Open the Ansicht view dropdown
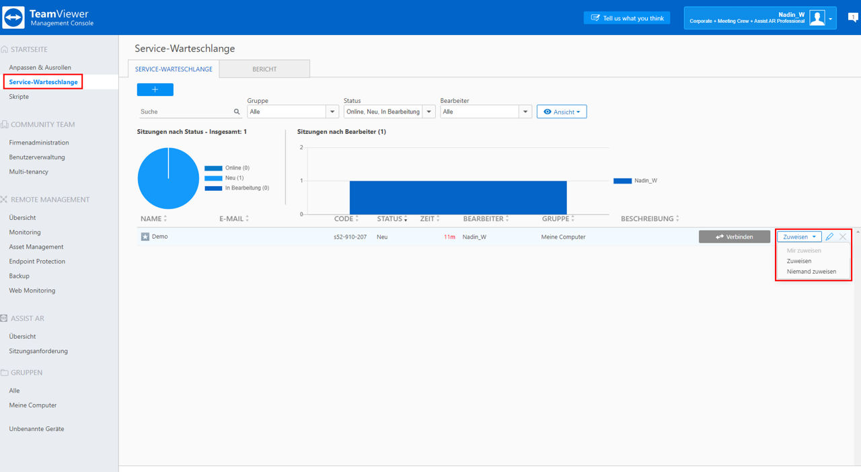Viewport: 861px width, 472px height. pyautogui.click(x=562, y=112)
